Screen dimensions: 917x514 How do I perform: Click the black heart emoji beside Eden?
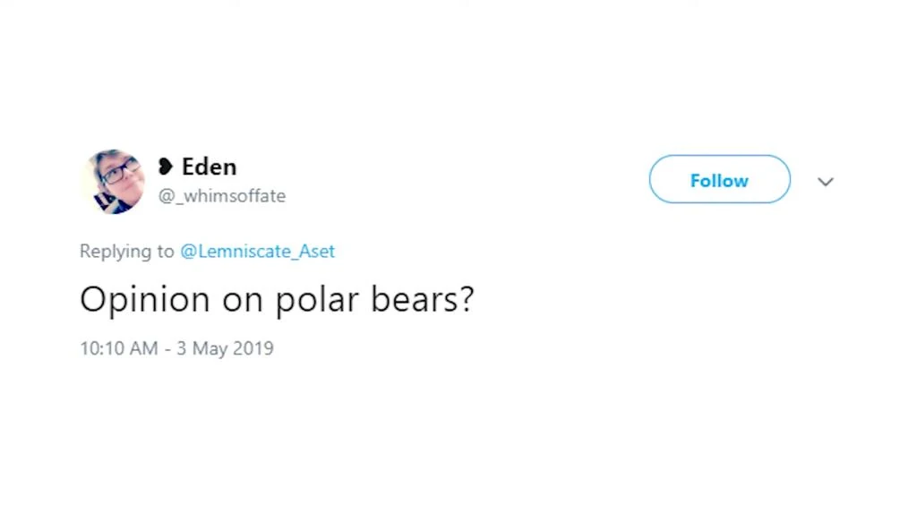166,167
